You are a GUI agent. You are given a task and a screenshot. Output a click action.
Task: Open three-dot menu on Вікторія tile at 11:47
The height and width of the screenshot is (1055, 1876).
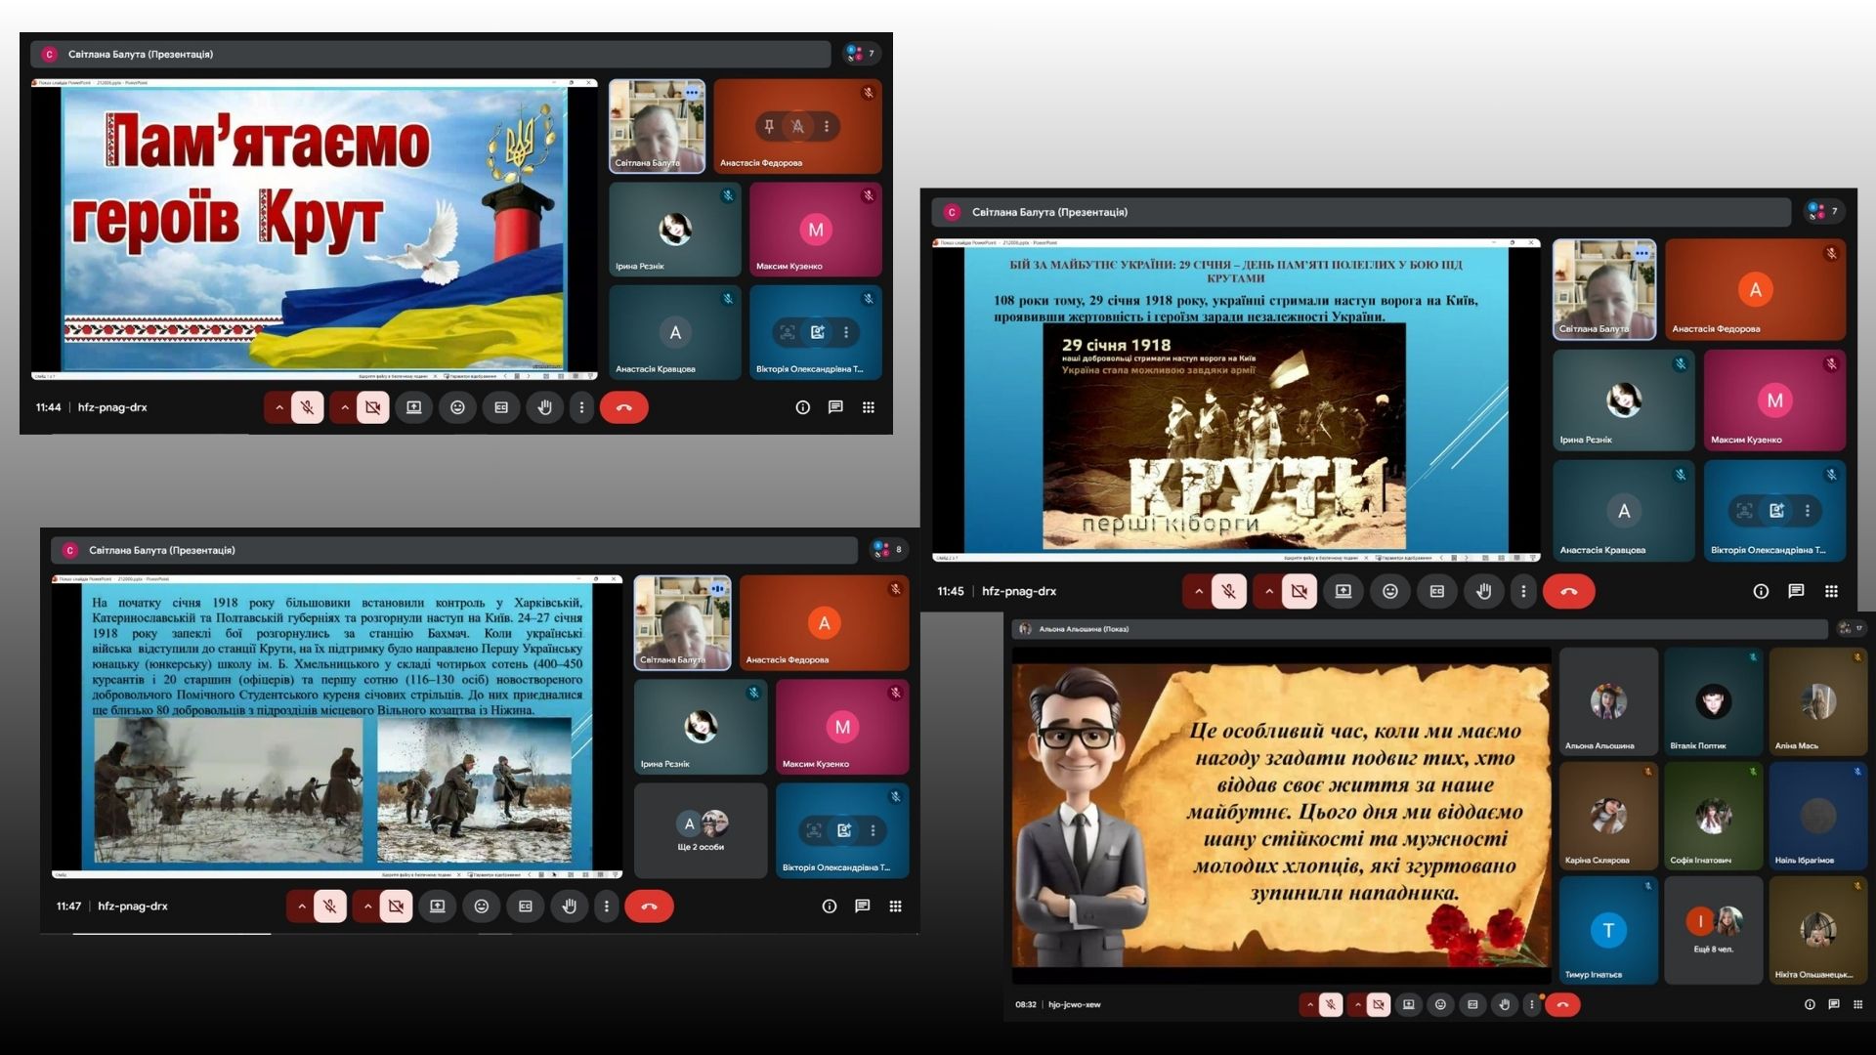click(873, 830)
